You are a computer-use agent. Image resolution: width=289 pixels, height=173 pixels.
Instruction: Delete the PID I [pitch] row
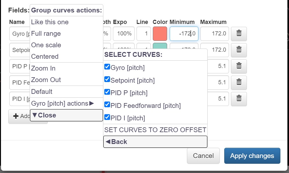pyautogui.click(x=239, y=99)
